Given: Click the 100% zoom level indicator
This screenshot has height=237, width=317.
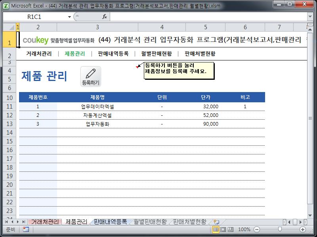Looking at the screenshot, I should click(x=244, y=229).
